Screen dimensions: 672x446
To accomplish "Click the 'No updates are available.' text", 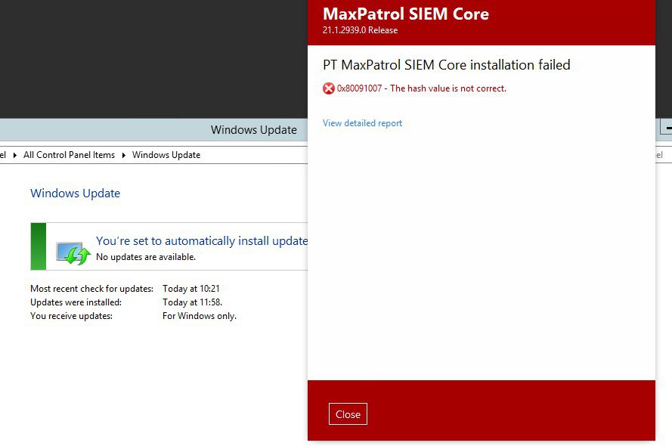I will coord(146,256).
